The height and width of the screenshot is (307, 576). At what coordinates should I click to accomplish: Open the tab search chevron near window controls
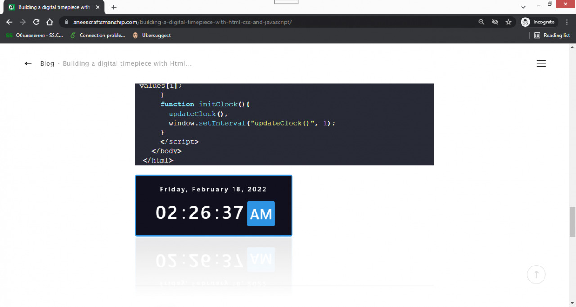click(x=523, y=7)
